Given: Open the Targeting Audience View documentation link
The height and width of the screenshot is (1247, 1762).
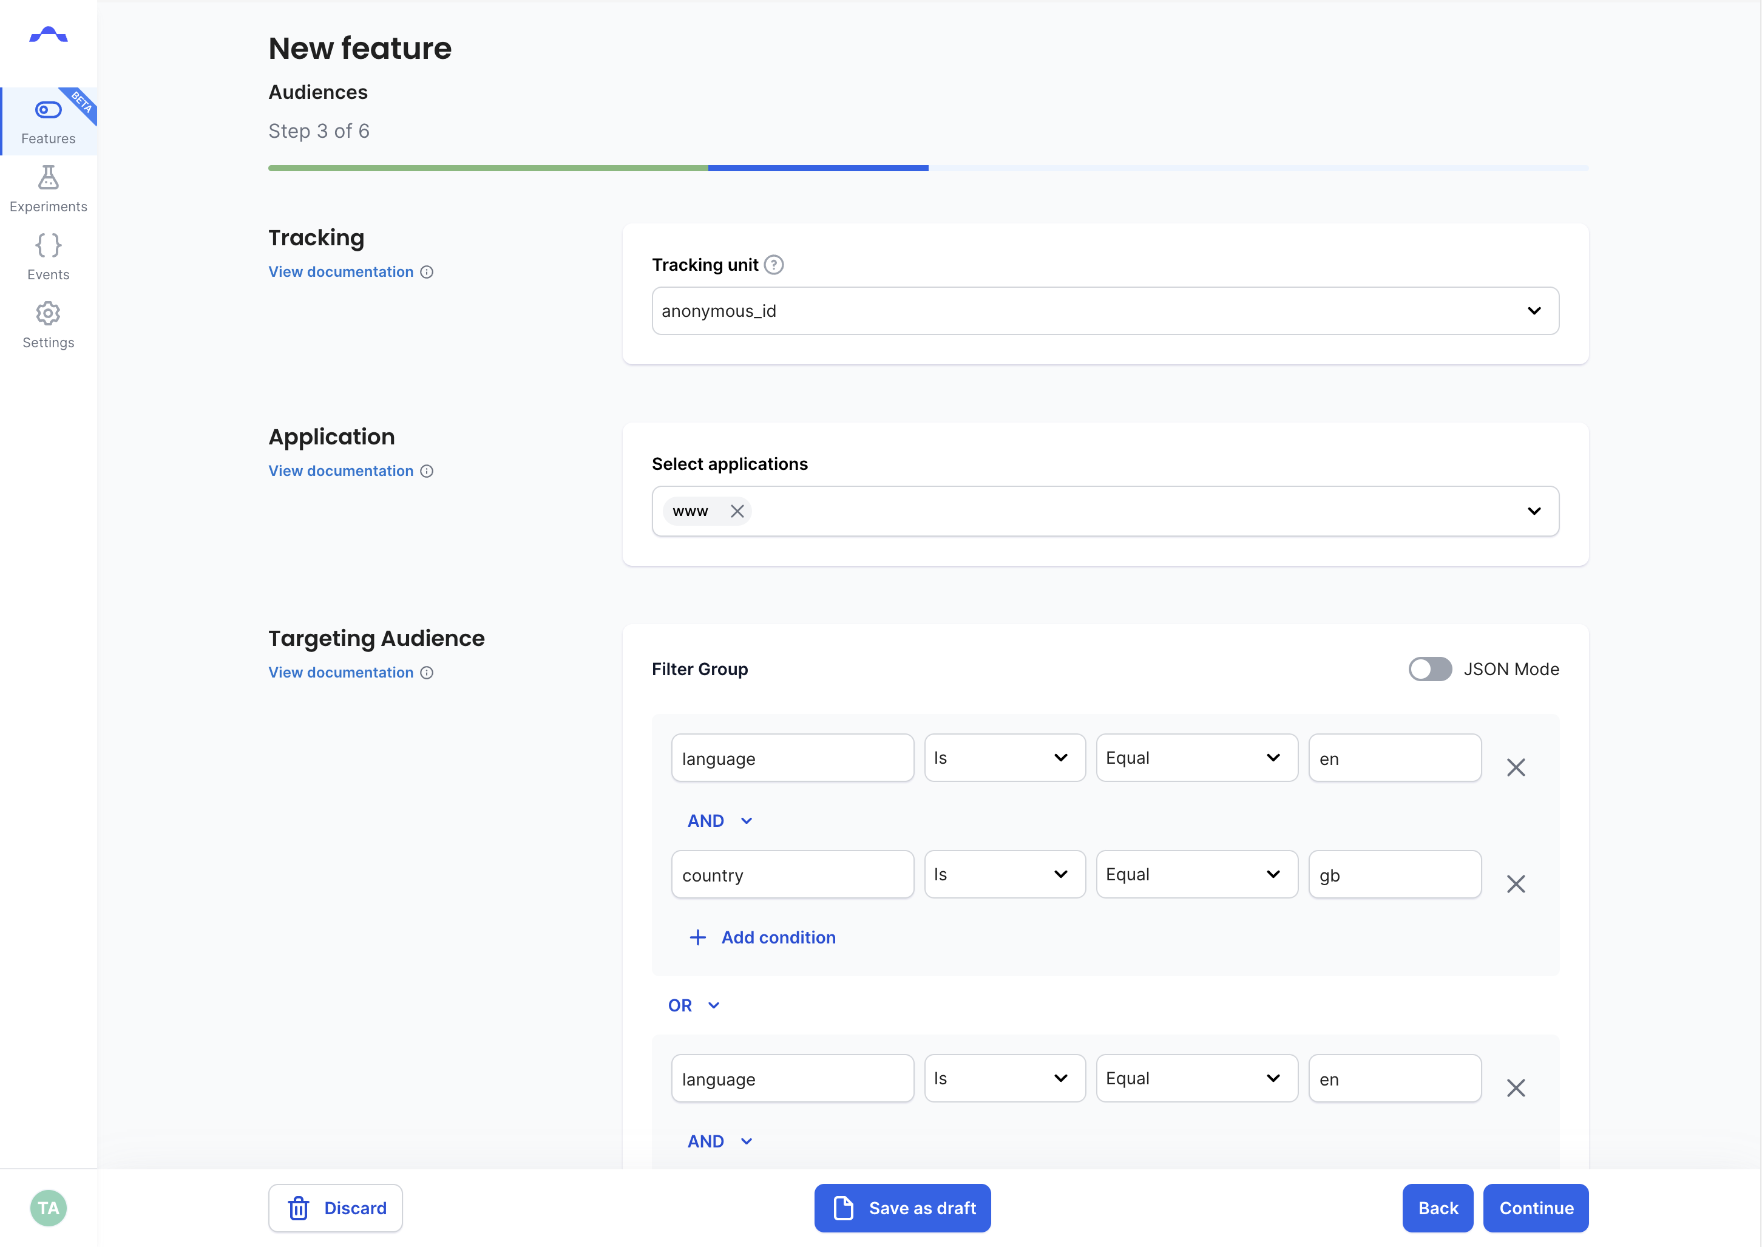Looking at the screenshot, I should point(341,672).
